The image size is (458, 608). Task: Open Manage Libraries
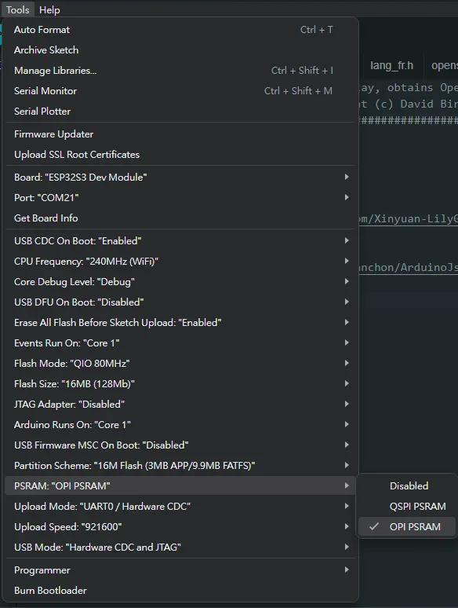180,71
